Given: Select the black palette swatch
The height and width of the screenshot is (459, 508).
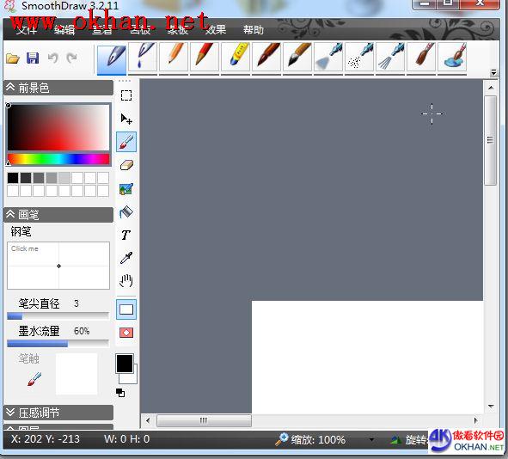Looking at the screenshot, I should point(13,178).
